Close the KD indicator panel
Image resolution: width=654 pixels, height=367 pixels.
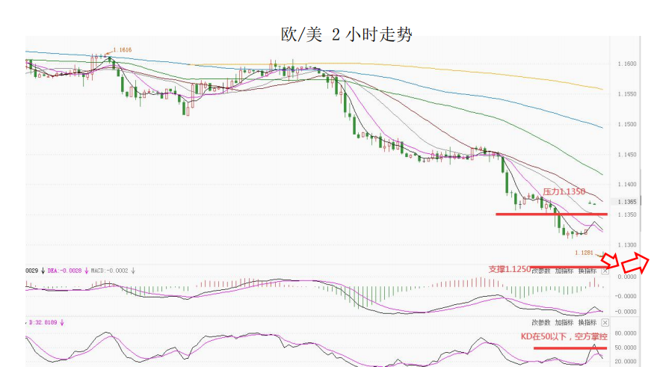click(605, 322)
